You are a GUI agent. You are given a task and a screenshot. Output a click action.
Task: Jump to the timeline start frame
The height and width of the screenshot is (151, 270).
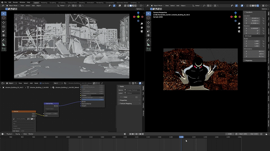pyautogui.click(x=130, y=134)
